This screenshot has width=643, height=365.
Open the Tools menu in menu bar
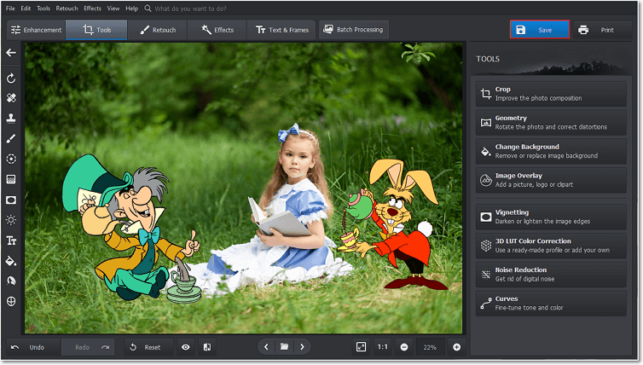43,9
